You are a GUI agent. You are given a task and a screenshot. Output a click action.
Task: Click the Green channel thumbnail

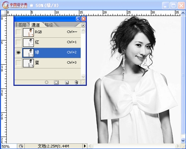28,53
